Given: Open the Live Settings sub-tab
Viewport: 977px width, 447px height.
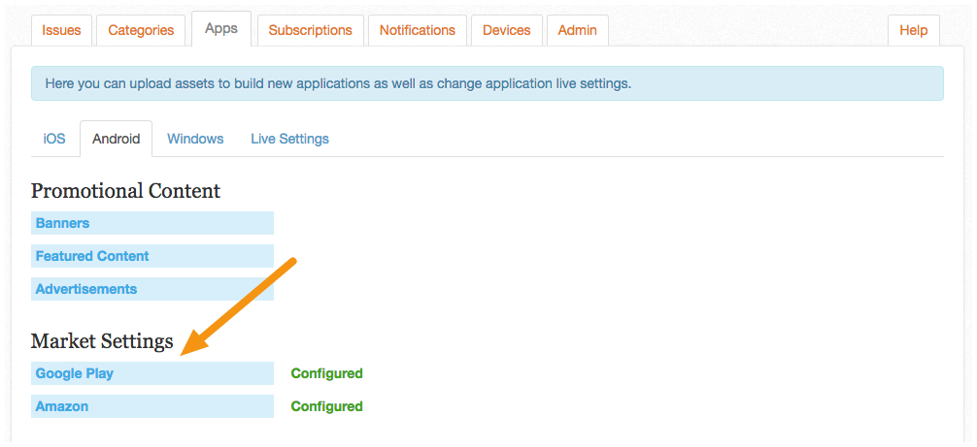Looking at the screenshot, I should click(x=289, y=139).
